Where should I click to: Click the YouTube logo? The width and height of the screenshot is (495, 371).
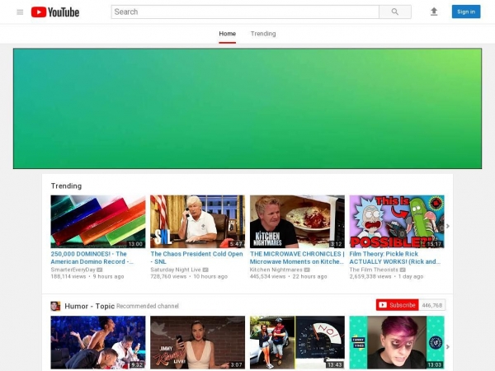(x=55, y=12)
